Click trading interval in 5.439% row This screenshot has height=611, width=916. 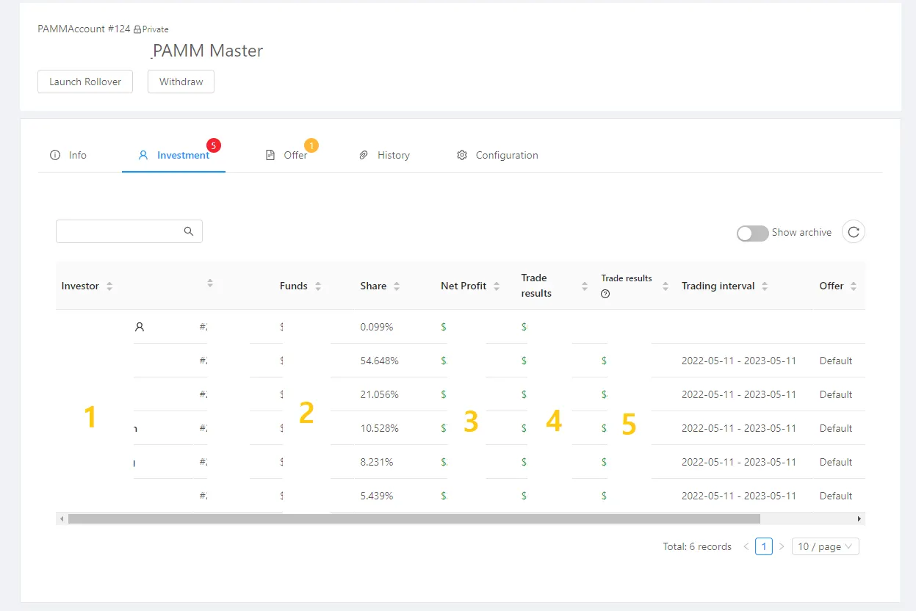point(739,496)
